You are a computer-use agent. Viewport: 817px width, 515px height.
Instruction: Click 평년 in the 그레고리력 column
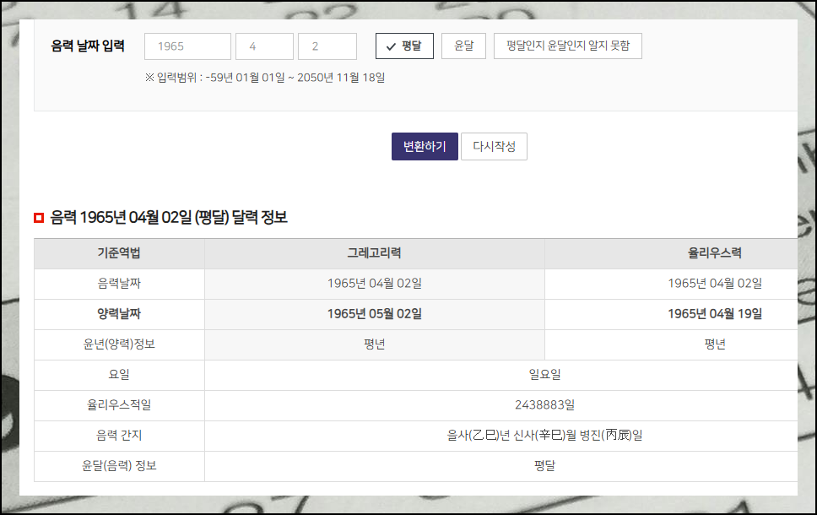374,344
